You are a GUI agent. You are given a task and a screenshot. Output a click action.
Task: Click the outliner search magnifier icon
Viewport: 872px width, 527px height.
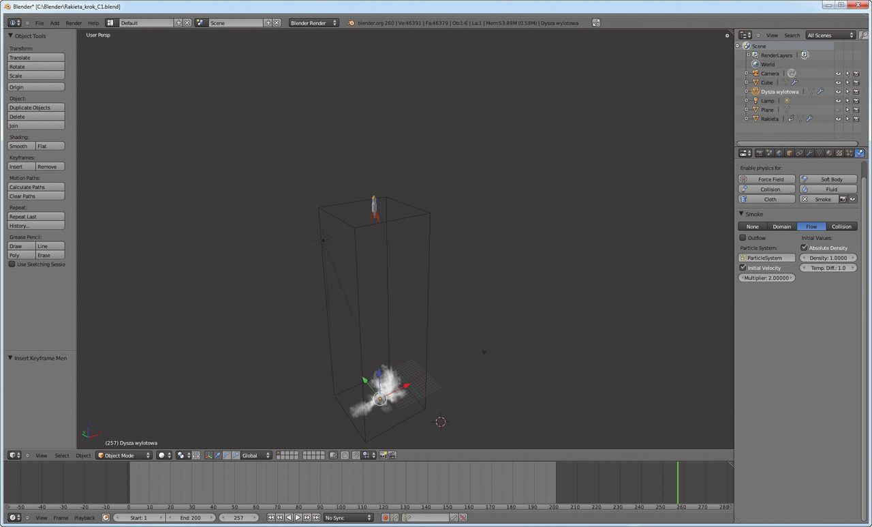pyautogui.click(x=864, y=35)
